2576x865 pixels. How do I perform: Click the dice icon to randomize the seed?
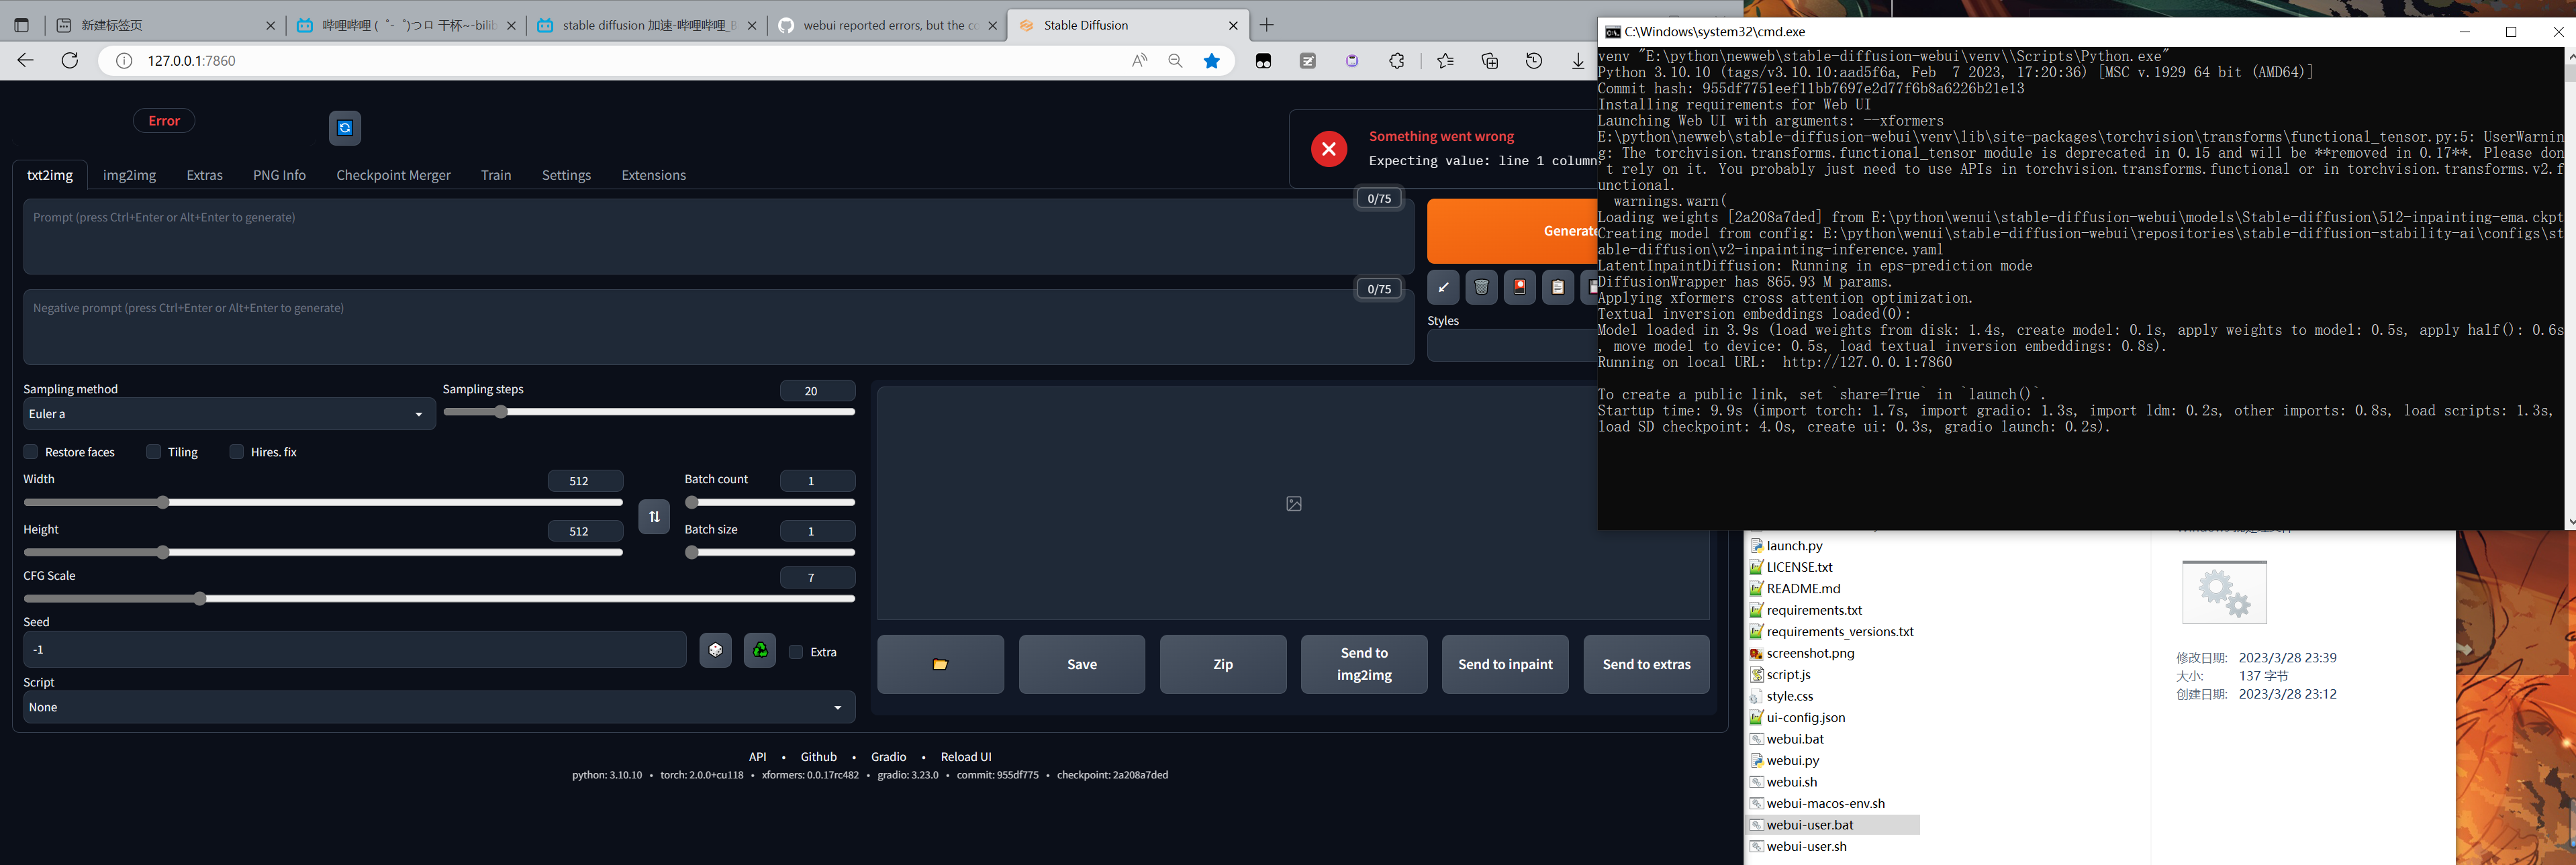pyautogui.click(x=715, y=650)
